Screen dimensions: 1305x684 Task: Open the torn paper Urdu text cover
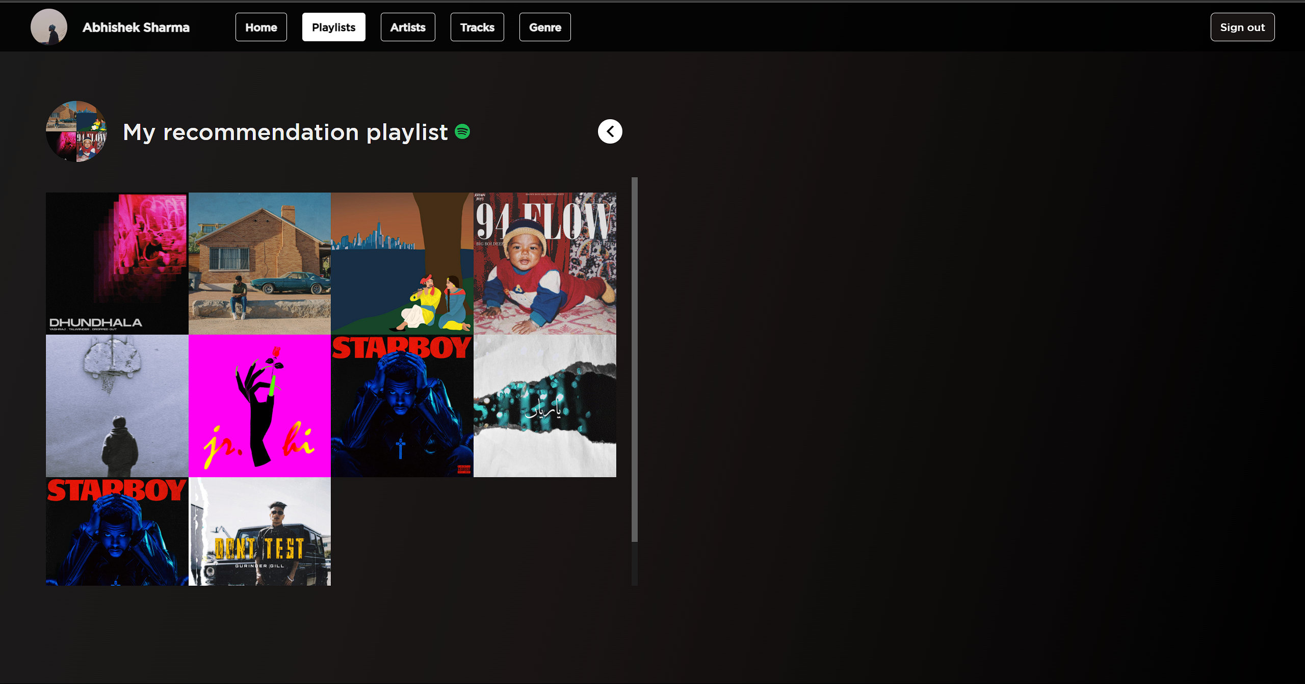(x=545, y=406)
